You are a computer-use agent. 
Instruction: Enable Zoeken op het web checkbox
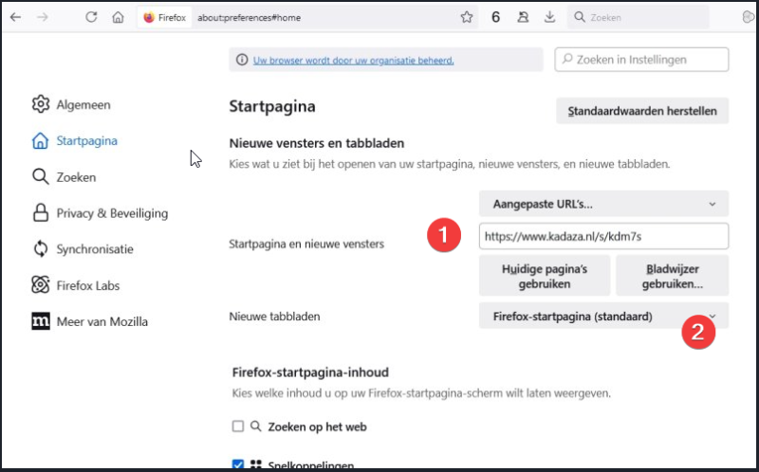[238, 427]
